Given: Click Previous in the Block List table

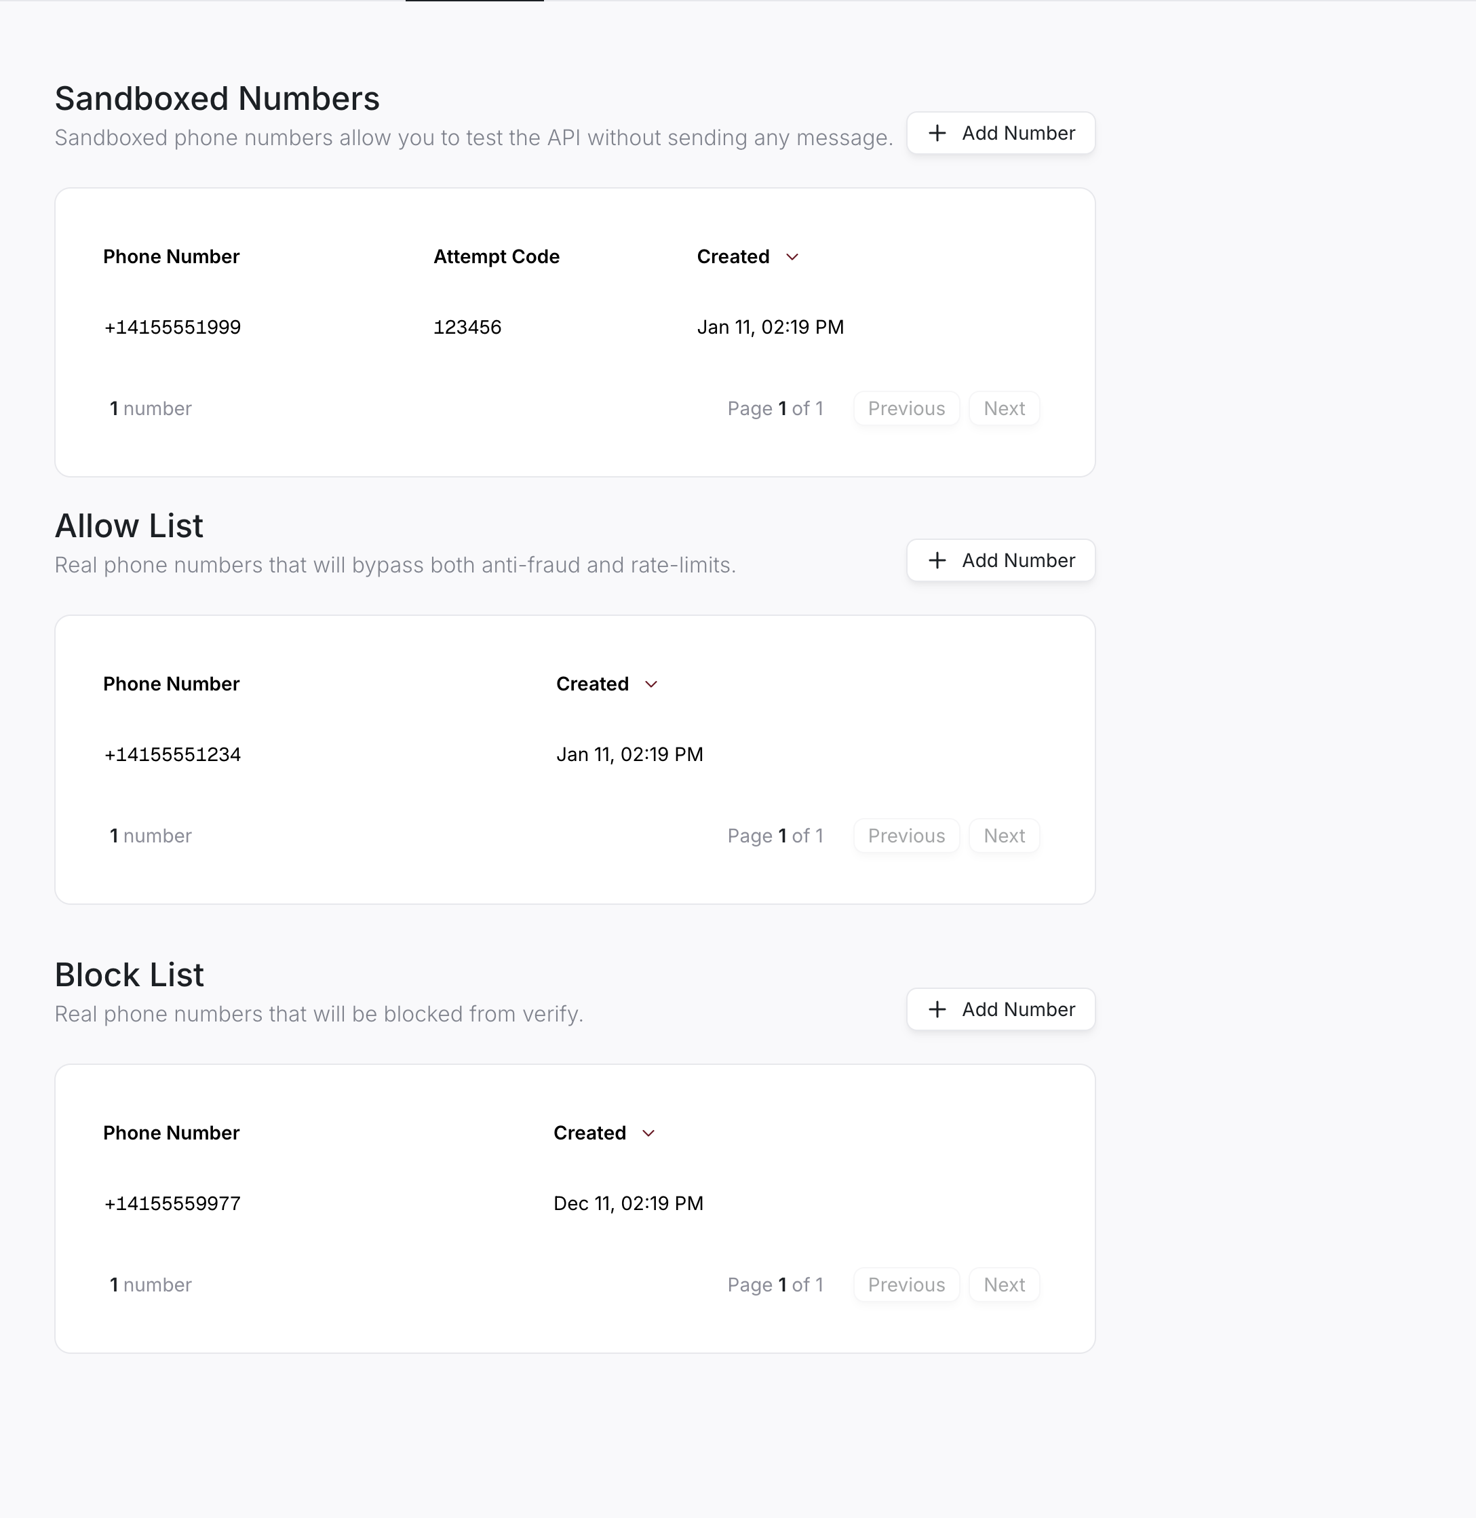Looking at the screenshot, I should tap(906, 1285).
